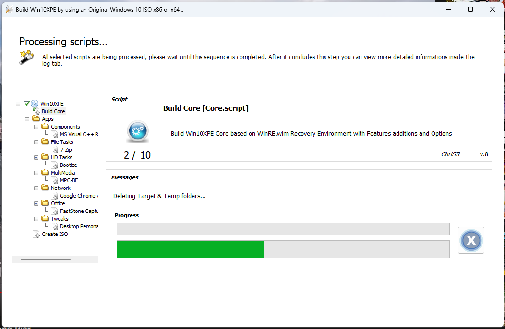
Task: Collapse the Win10XPE root tree node
Action: (18, 104)
